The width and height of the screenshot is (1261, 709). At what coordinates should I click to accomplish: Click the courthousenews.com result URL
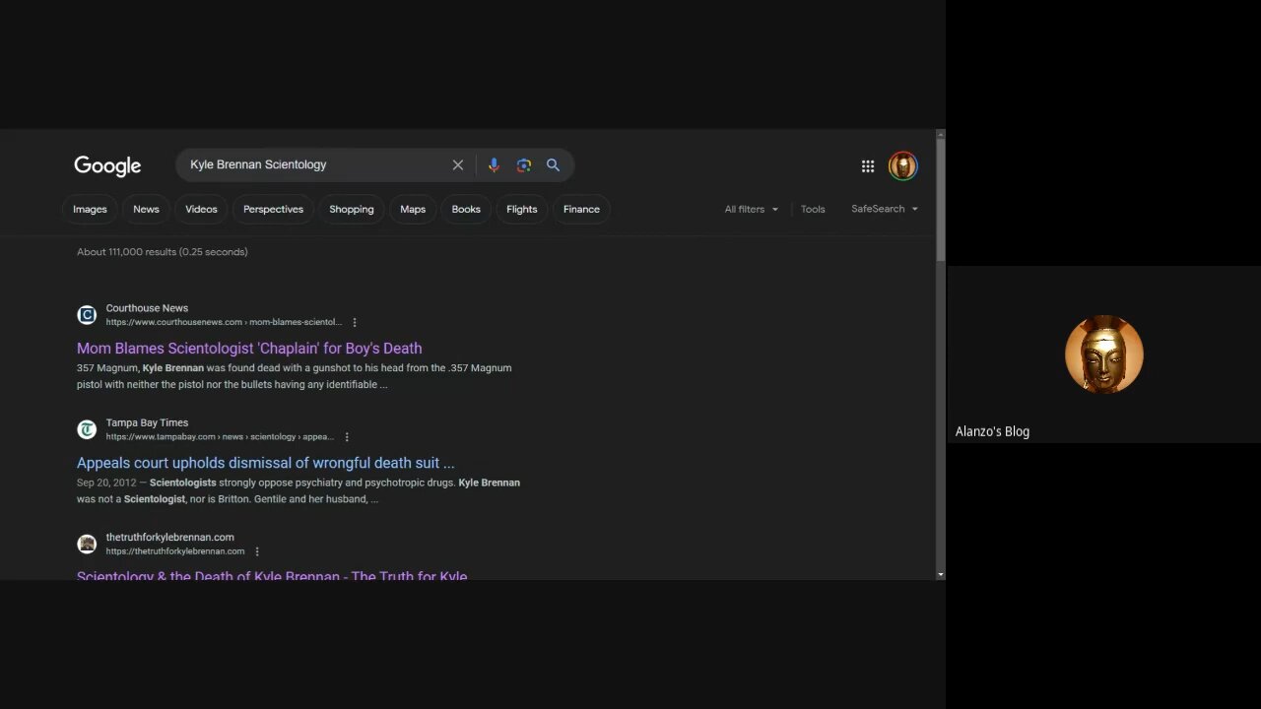224,322
